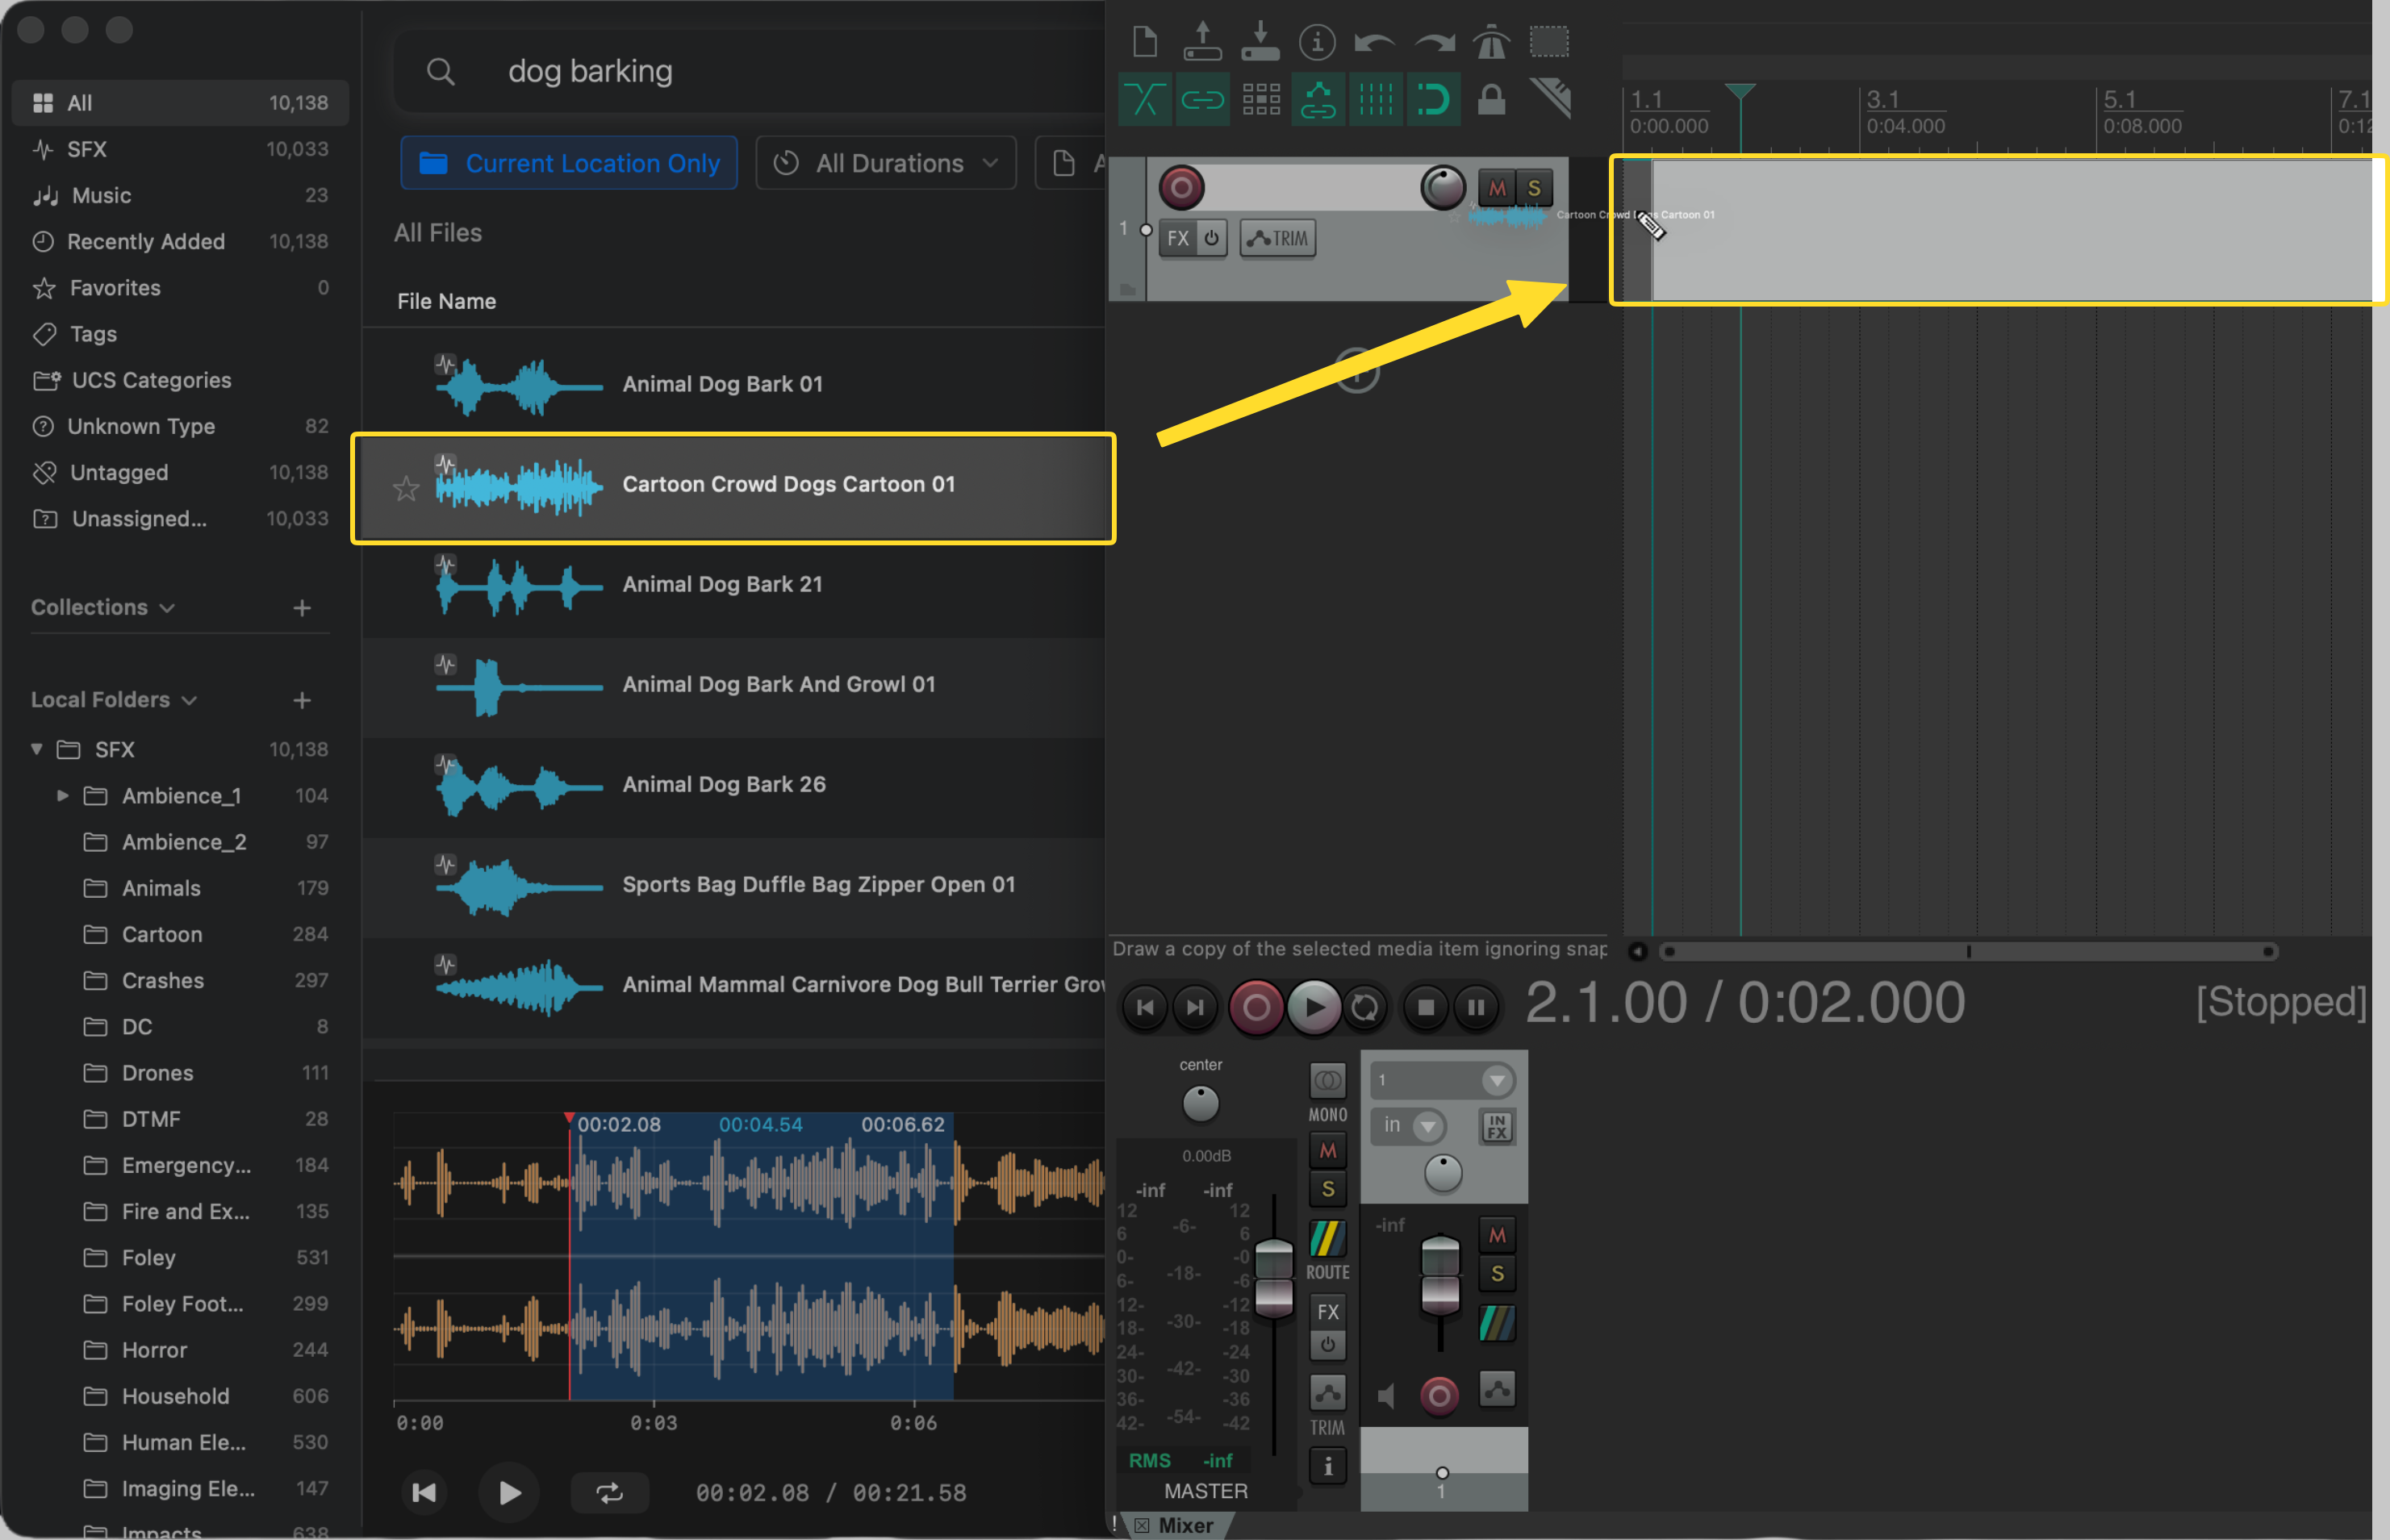Toggle grid lines icon

click(x=1376, y=99)
